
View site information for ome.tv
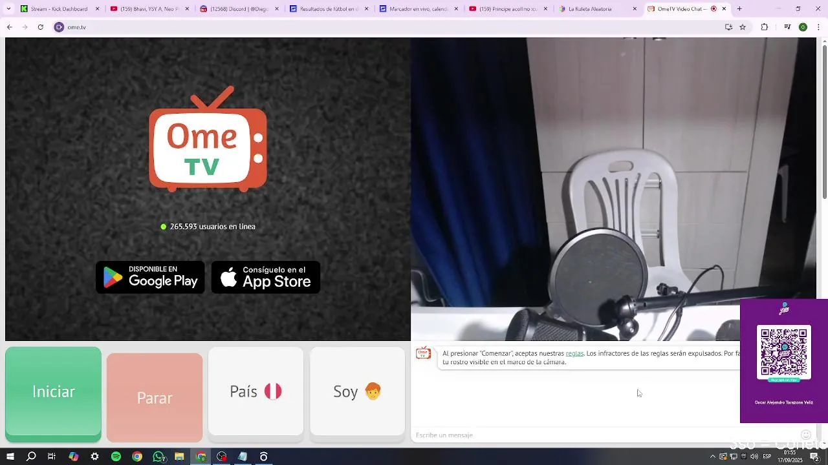[59, 27]
